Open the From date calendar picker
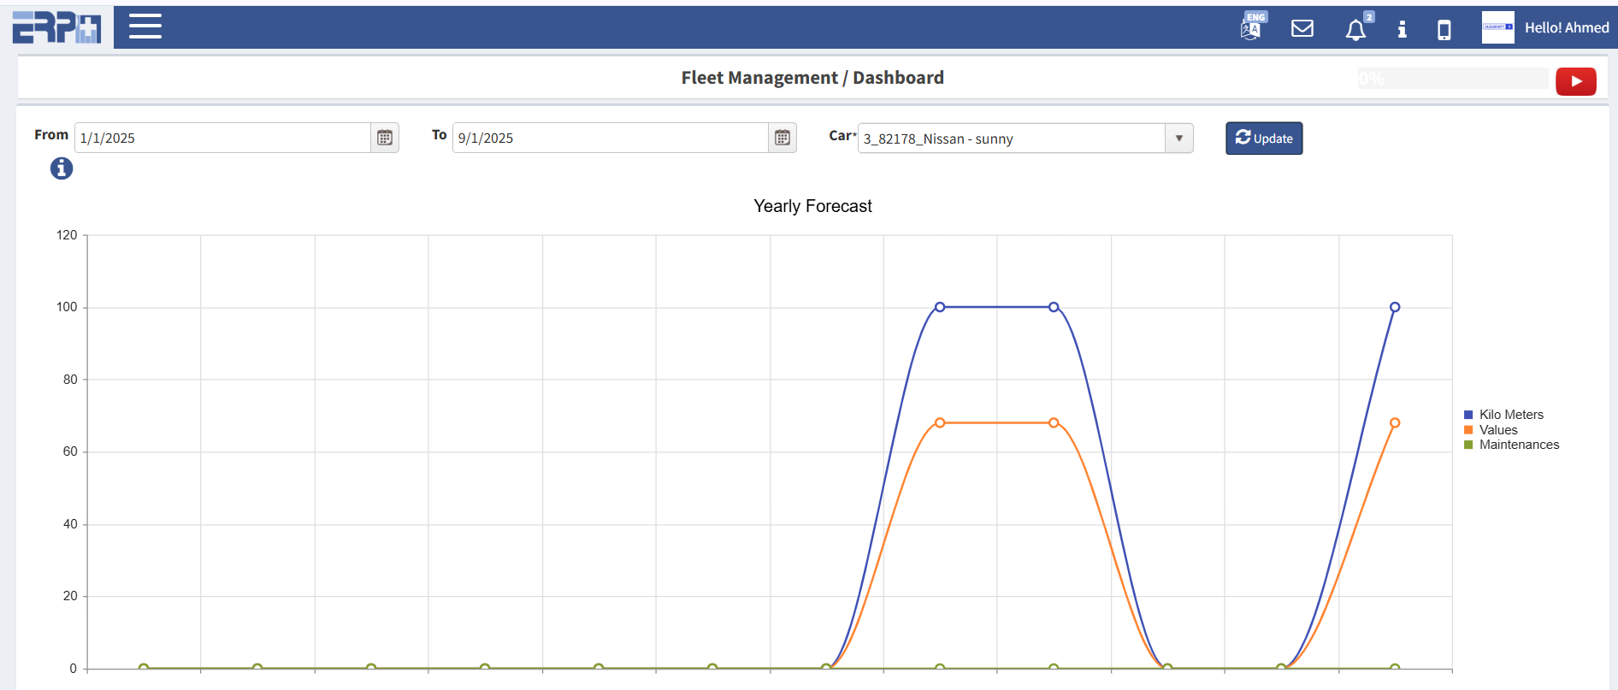This screenshot has width=1618, height=690. pyautogui.click(x=385, y=138)
